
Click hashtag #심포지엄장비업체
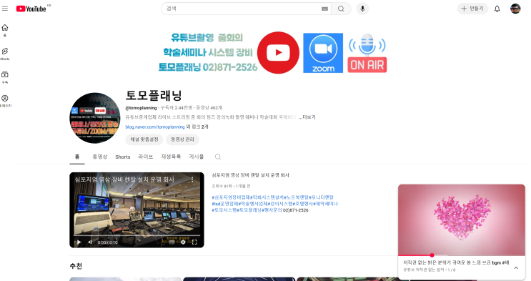coord(231,197)
